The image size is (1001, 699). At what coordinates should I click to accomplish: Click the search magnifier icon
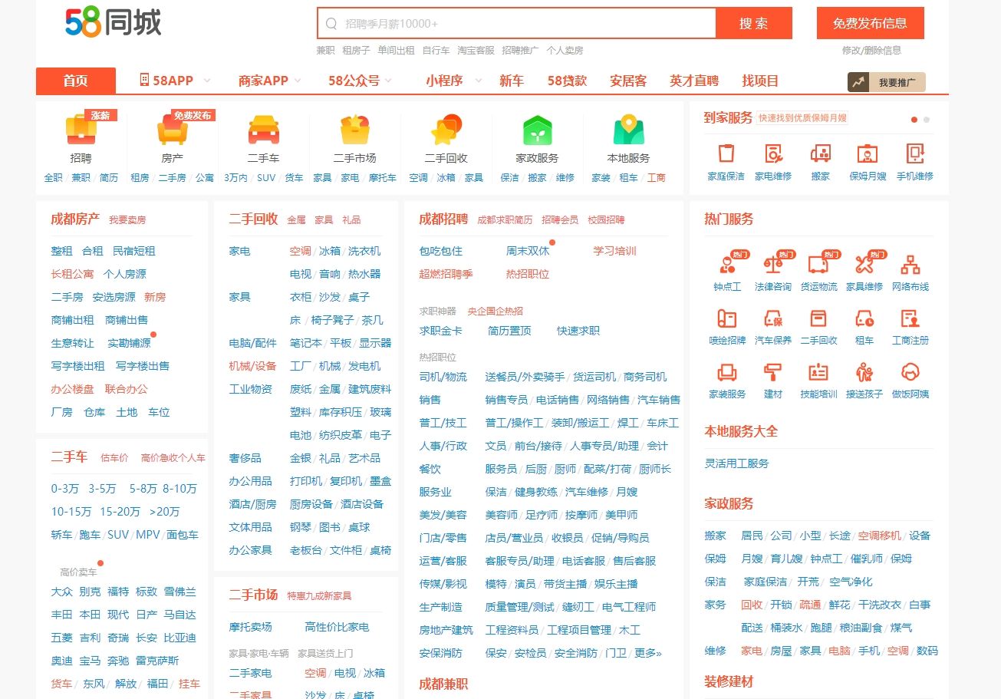point(331,24)
